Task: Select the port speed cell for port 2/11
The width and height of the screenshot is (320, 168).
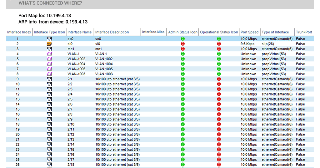Action: pyautogui.click(x=248, y=129)
